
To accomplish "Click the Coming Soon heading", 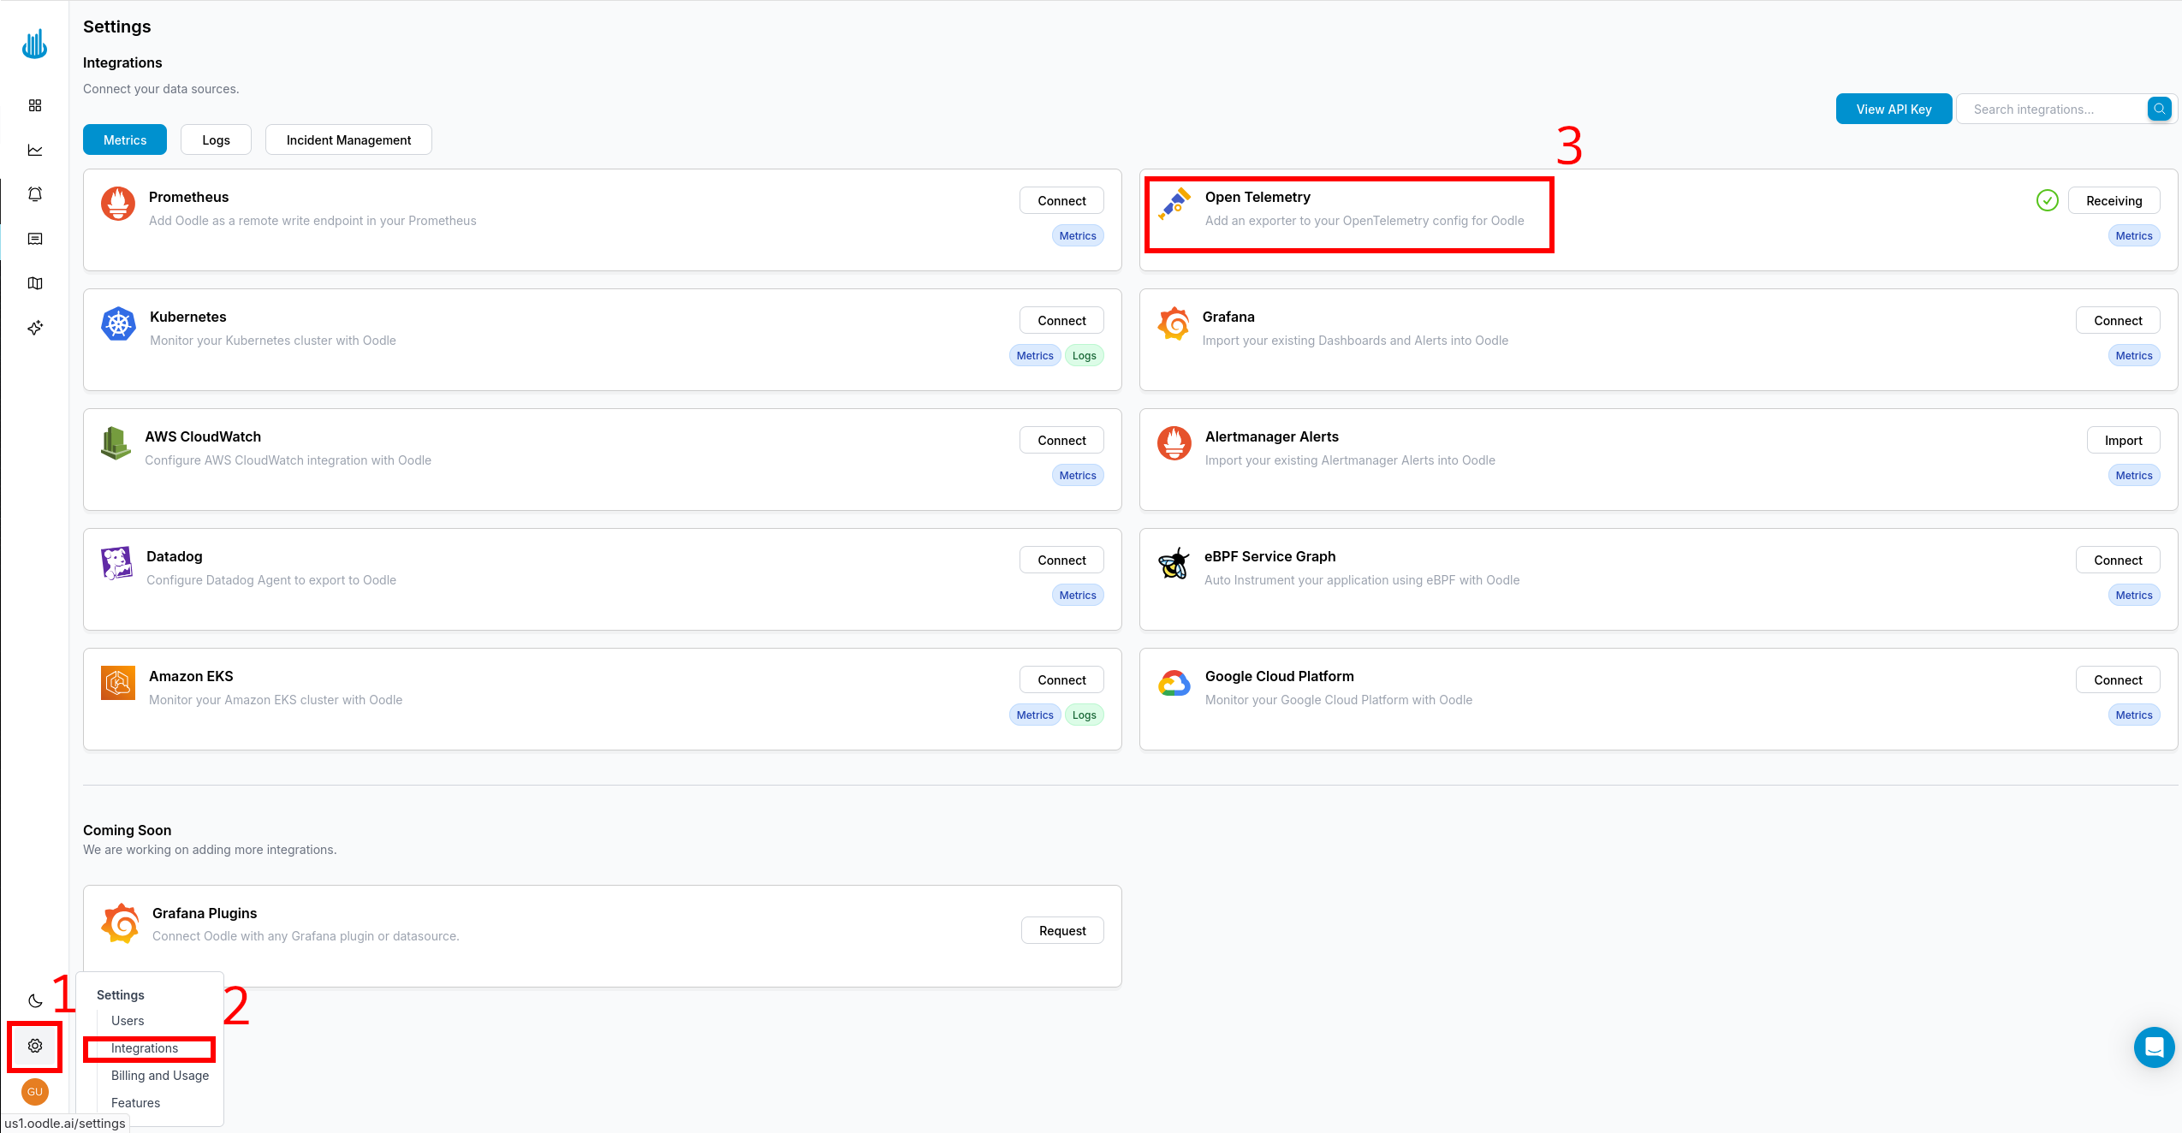I will (x=127, y=830).
